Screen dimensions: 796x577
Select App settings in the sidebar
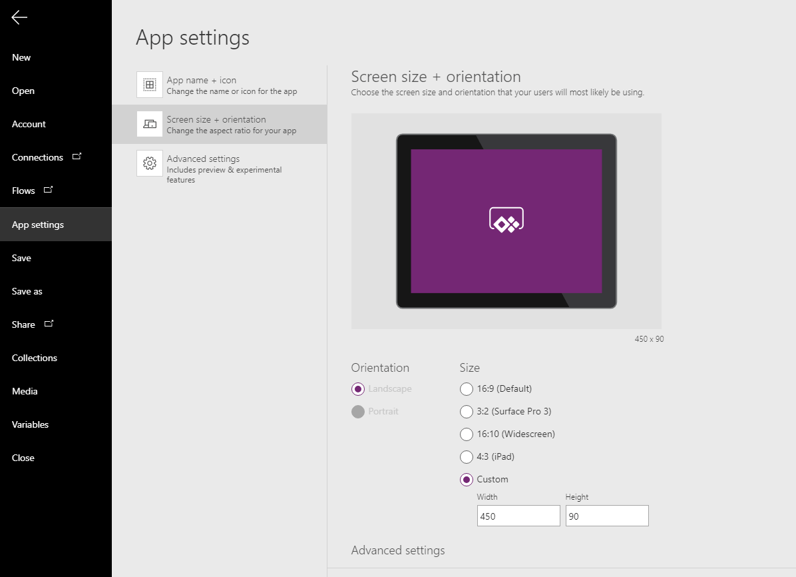[56, 224]
